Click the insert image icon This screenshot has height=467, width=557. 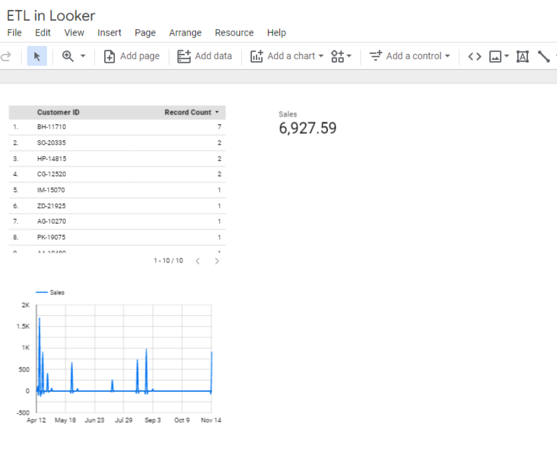point(495,56)
